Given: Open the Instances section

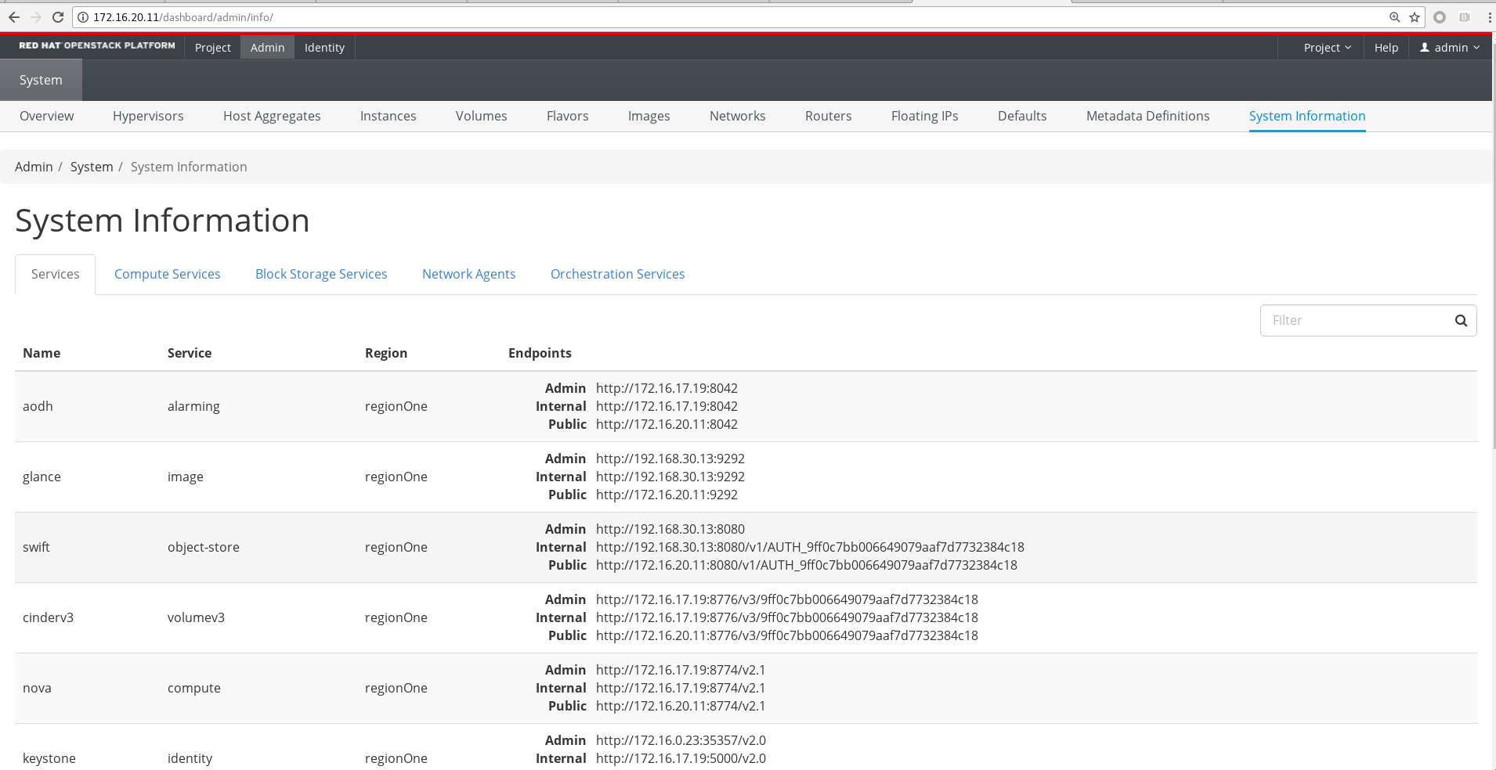Looking at the screenshot, I should pos(388,116).
